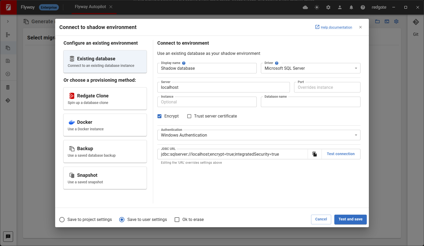Open the settings gear in top bar
Viewport: 424px width, 246px height.
tap(328, 7)
